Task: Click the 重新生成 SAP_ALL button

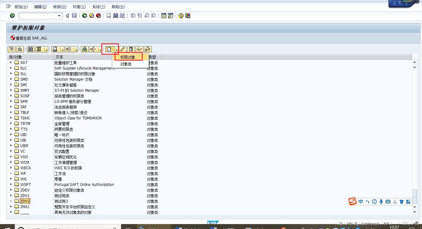Action: pos(29,38)
